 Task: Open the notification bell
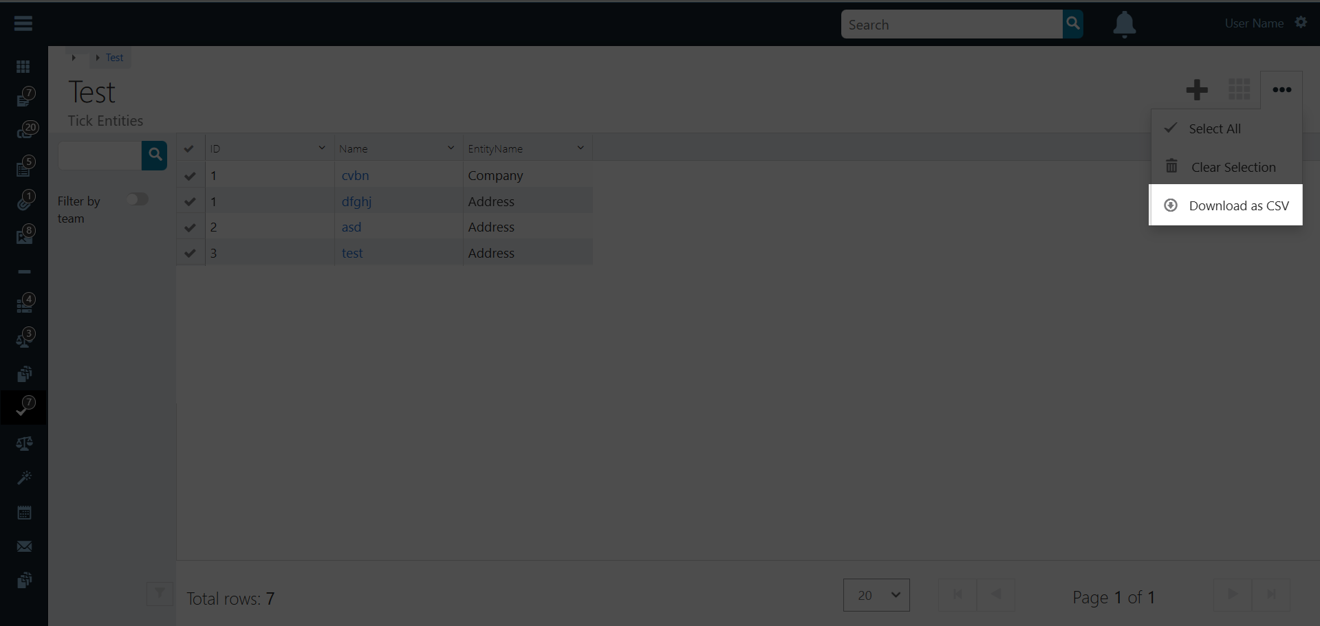coord(1124,23)
